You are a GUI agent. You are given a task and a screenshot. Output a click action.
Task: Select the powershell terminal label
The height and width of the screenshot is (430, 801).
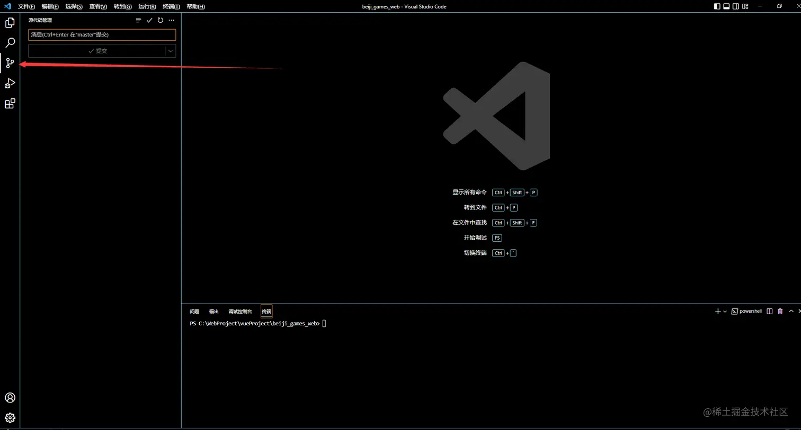pyautogui.click(x=746, y=312)
